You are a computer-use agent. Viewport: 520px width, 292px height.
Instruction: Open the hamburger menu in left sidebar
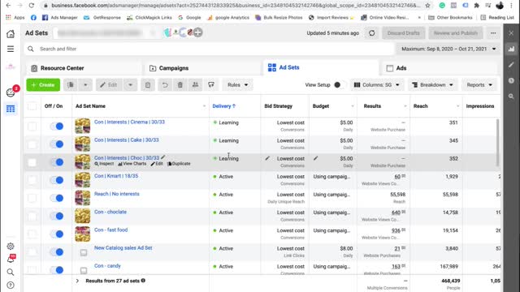pos(11,49)
